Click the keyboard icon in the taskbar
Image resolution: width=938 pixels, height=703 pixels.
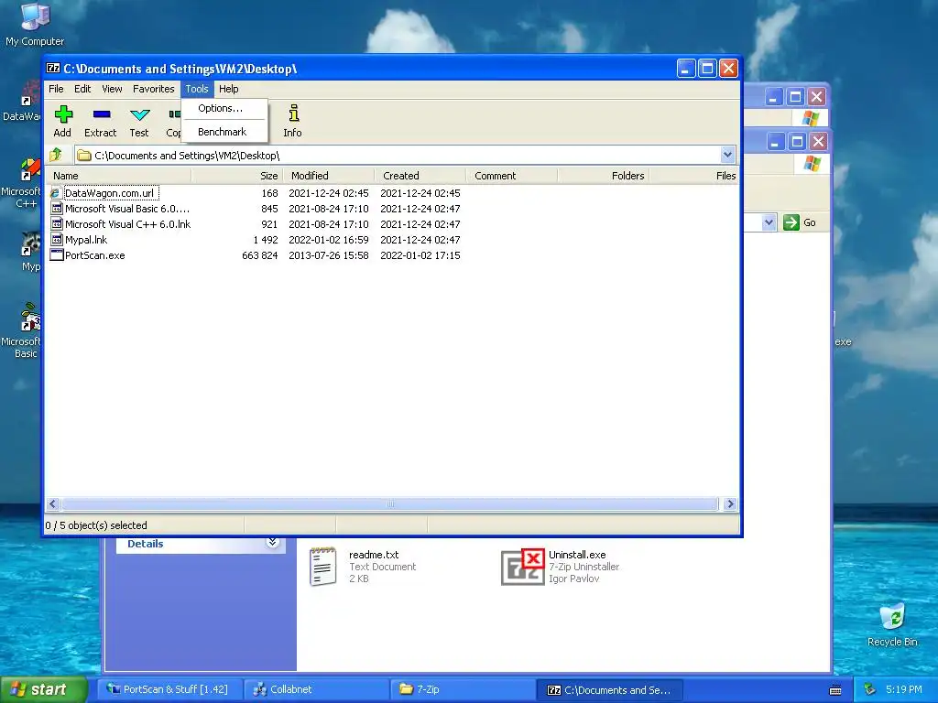tap(835, 690)
